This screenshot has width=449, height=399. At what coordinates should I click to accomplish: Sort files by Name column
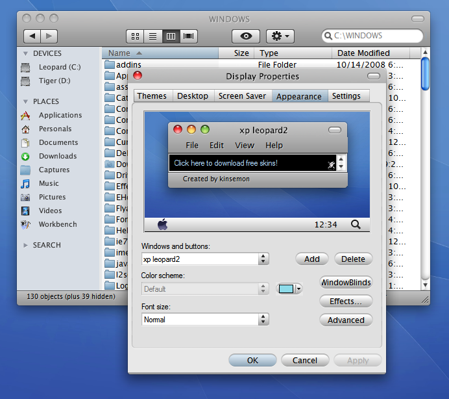pos(160,53)
